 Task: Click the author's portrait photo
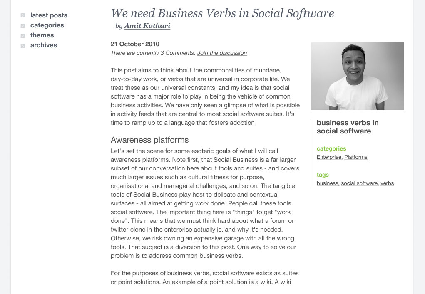point(357,76)
